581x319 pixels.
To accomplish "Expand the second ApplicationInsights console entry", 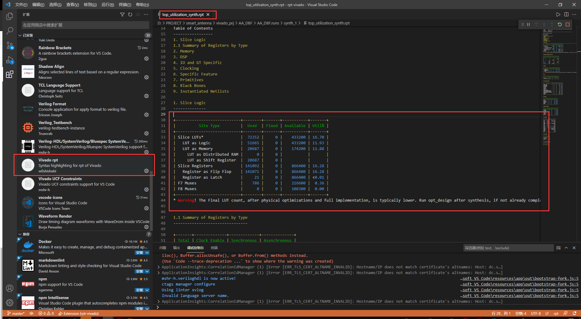I will [159, 273].
